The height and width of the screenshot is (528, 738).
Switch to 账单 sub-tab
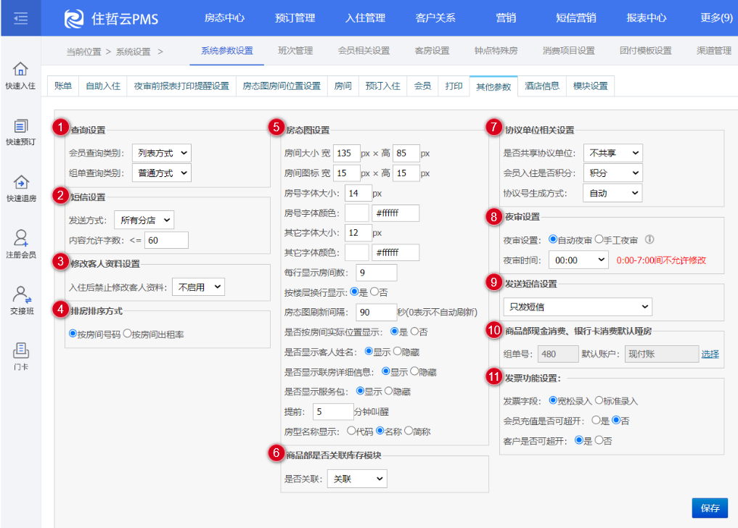click(x=63, y=86)
